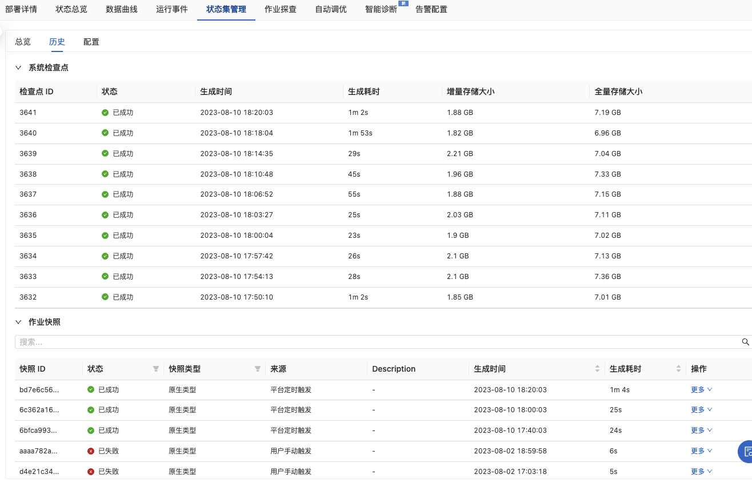Click snapshot ID 6c362a16... cell
752x482 pixels.
click(39, 410)
